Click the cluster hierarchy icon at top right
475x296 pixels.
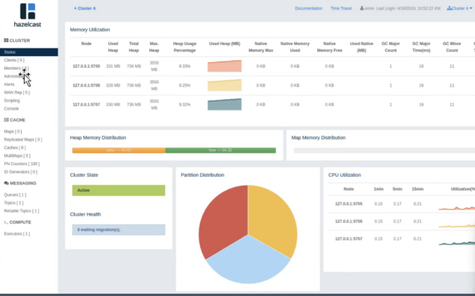[449, 8]
